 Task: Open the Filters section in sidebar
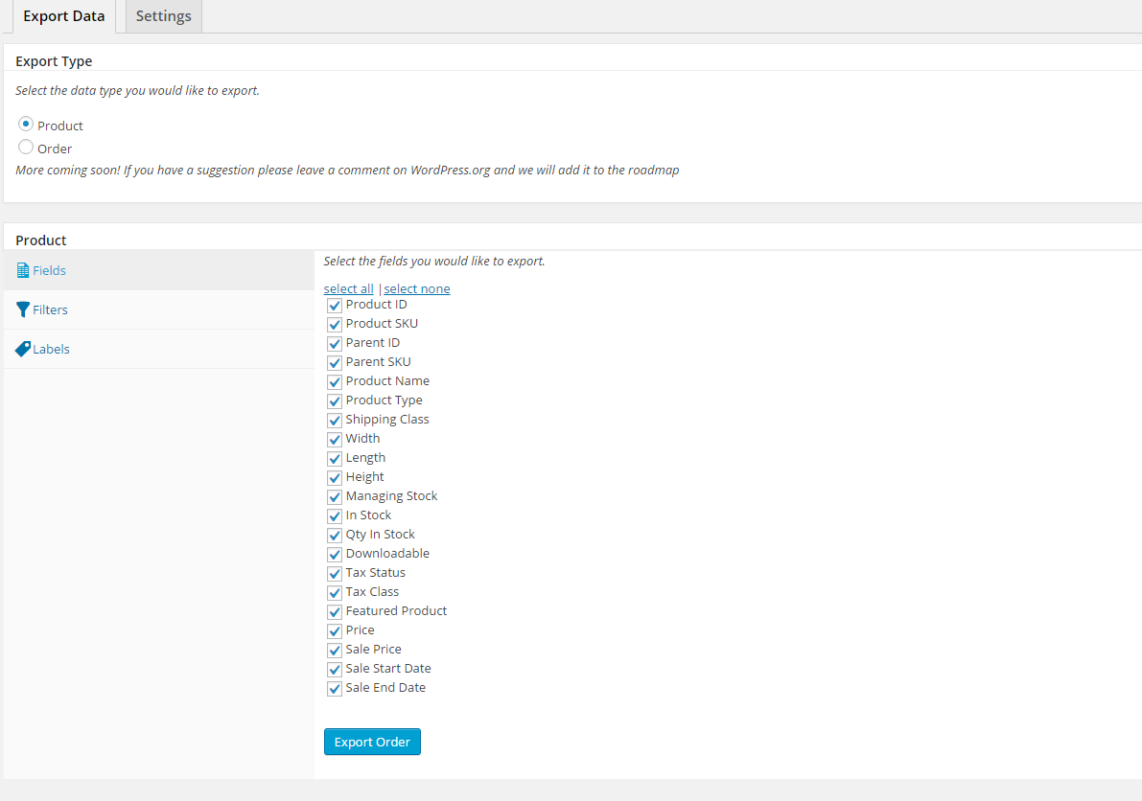(x=50, y=309)
